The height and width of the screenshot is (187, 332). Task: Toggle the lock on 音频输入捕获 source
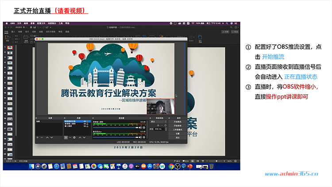coord(88,124)
